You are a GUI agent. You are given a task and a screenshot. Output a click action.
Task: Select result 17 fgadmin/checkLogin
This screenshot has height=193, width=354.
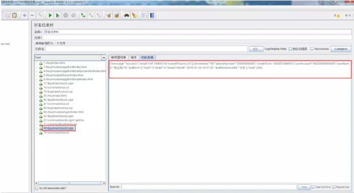[x=58, y=84]
